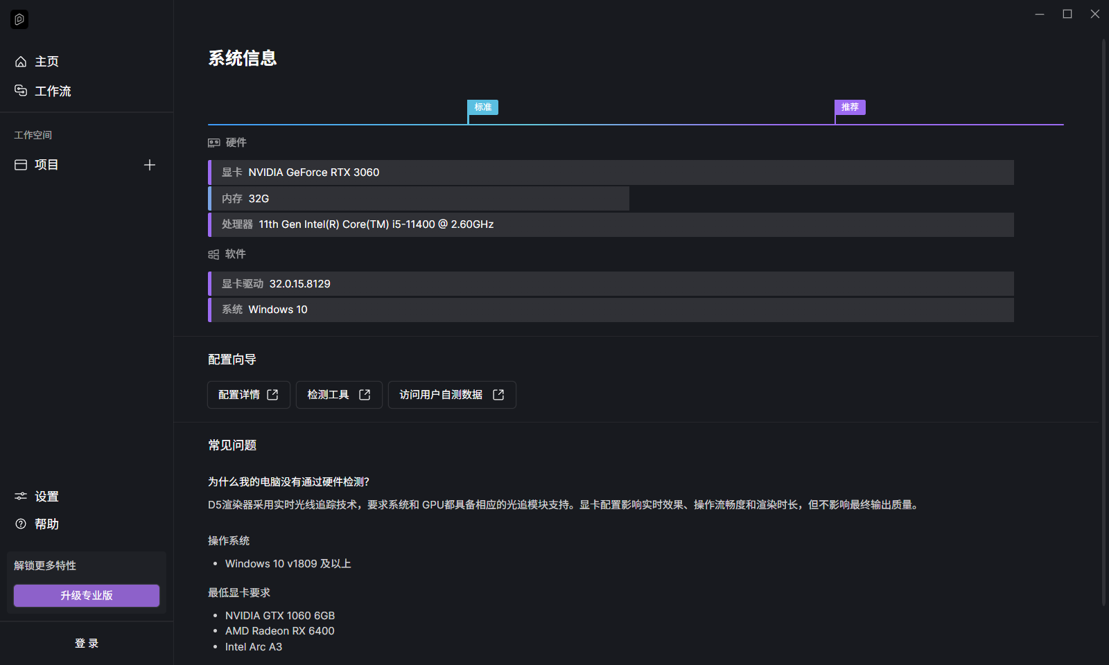Viewport: 1109px width, 665px height.
Task: Add a new project with plus icon
Action: tap(149, 165)
